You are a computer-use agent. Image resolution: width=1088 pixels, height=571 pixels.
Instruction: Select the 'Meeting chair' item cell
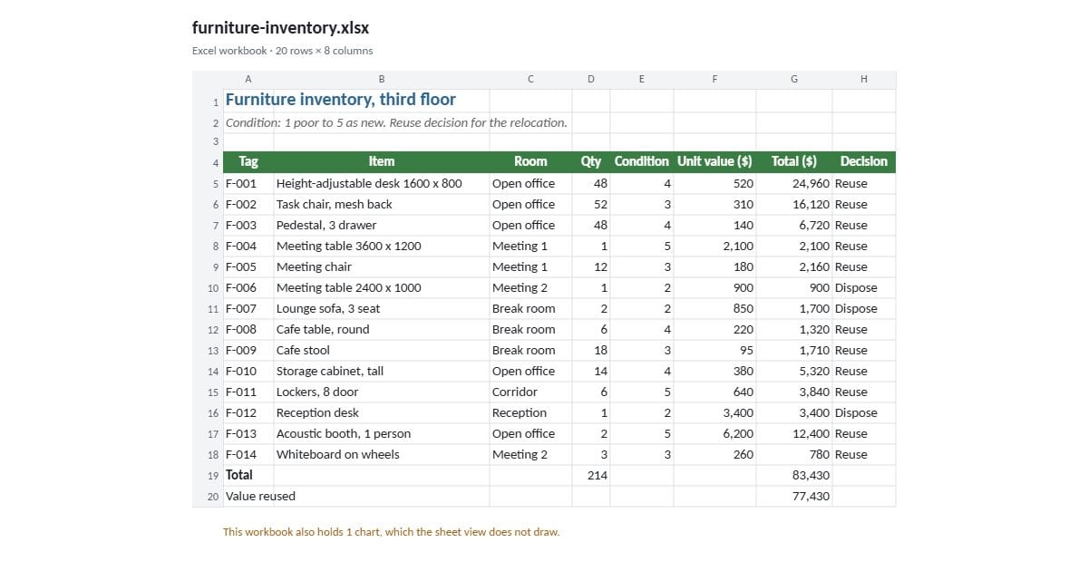(382, 266)
